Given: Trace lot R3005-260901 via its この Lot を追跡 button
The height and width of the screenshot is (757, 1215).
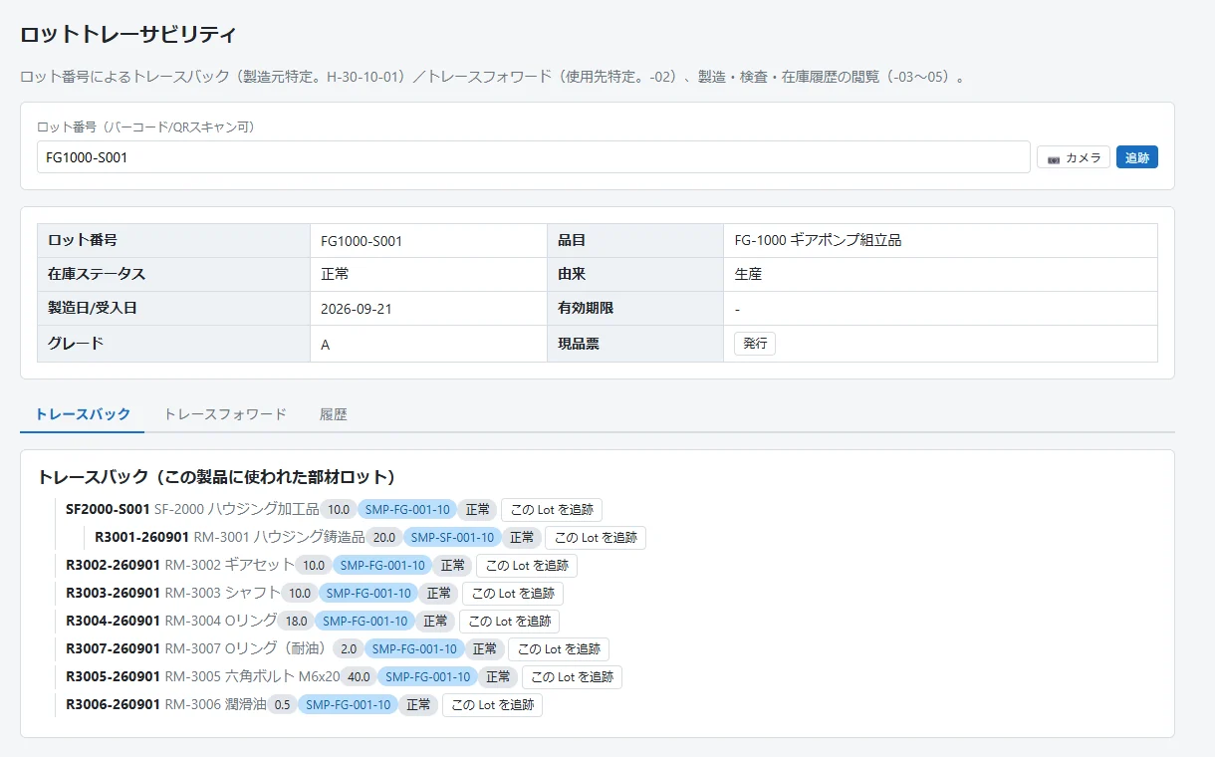Looking at the screenshot, I should pos(572,677).
